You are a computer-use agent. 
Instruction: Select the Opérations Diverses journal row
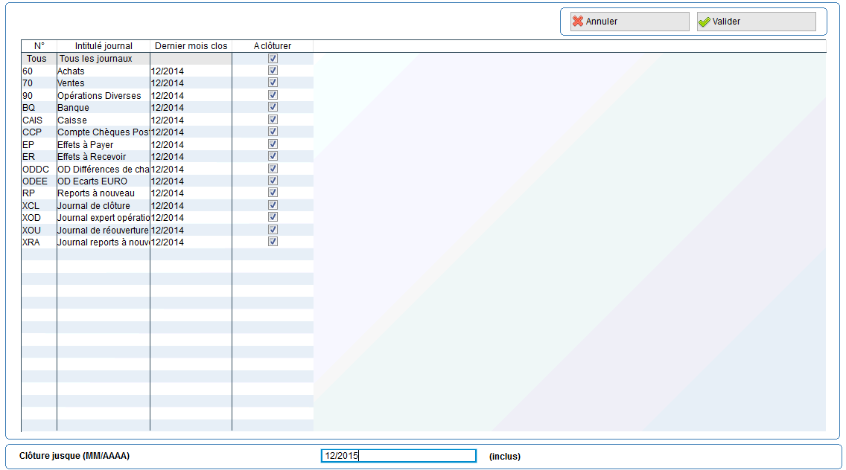99,95
